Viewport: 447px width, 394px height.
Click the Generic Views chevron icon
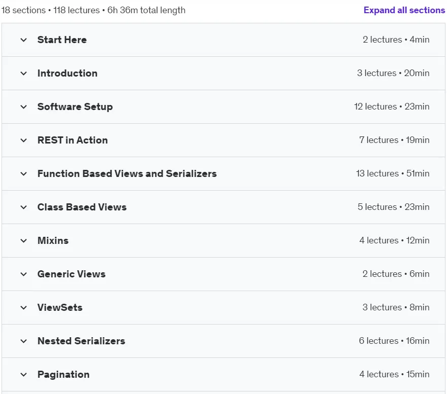[x=24, y=274]
